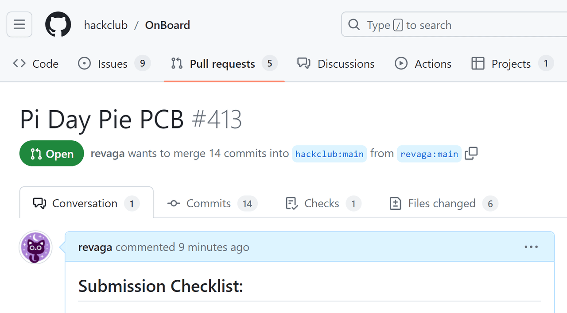Click the GitHub Octocat logo
567x313 pixels.
(58, 24)
